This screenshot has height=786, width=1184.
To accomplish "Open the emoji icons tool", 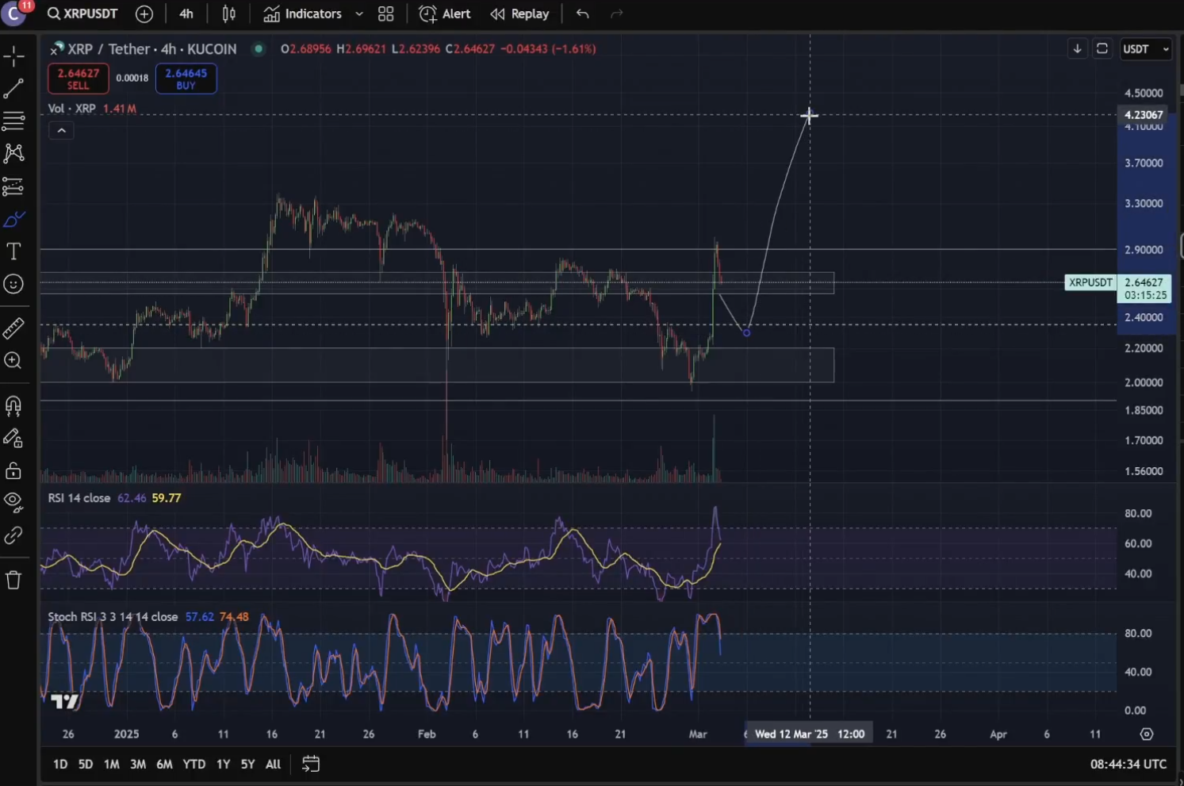I will point(13,284).
